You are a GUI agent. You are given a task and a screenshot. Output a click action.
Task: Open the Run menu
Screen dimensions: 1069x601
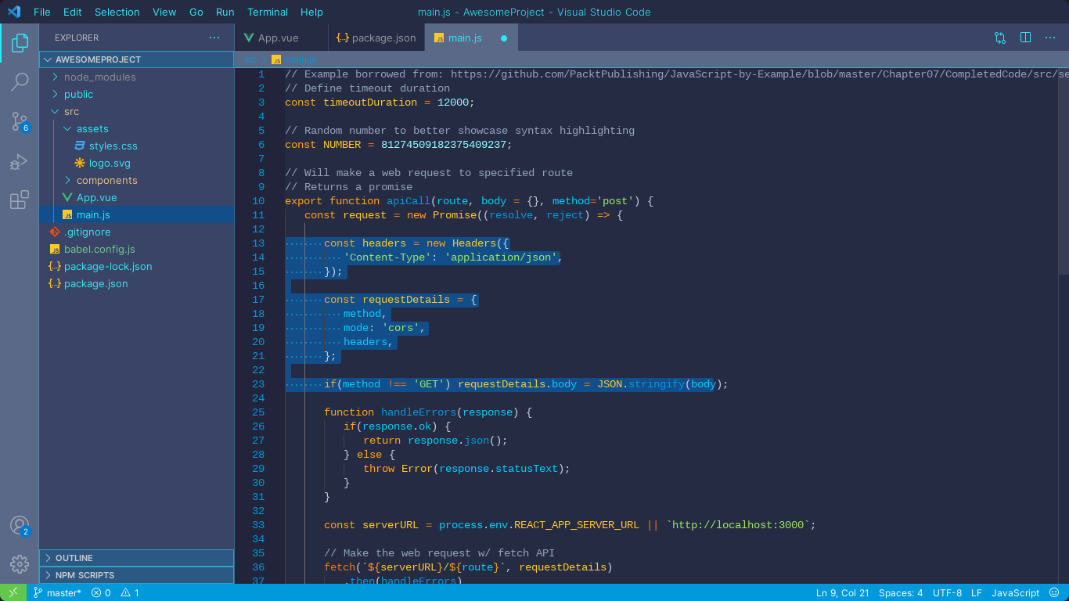[225, 12]
